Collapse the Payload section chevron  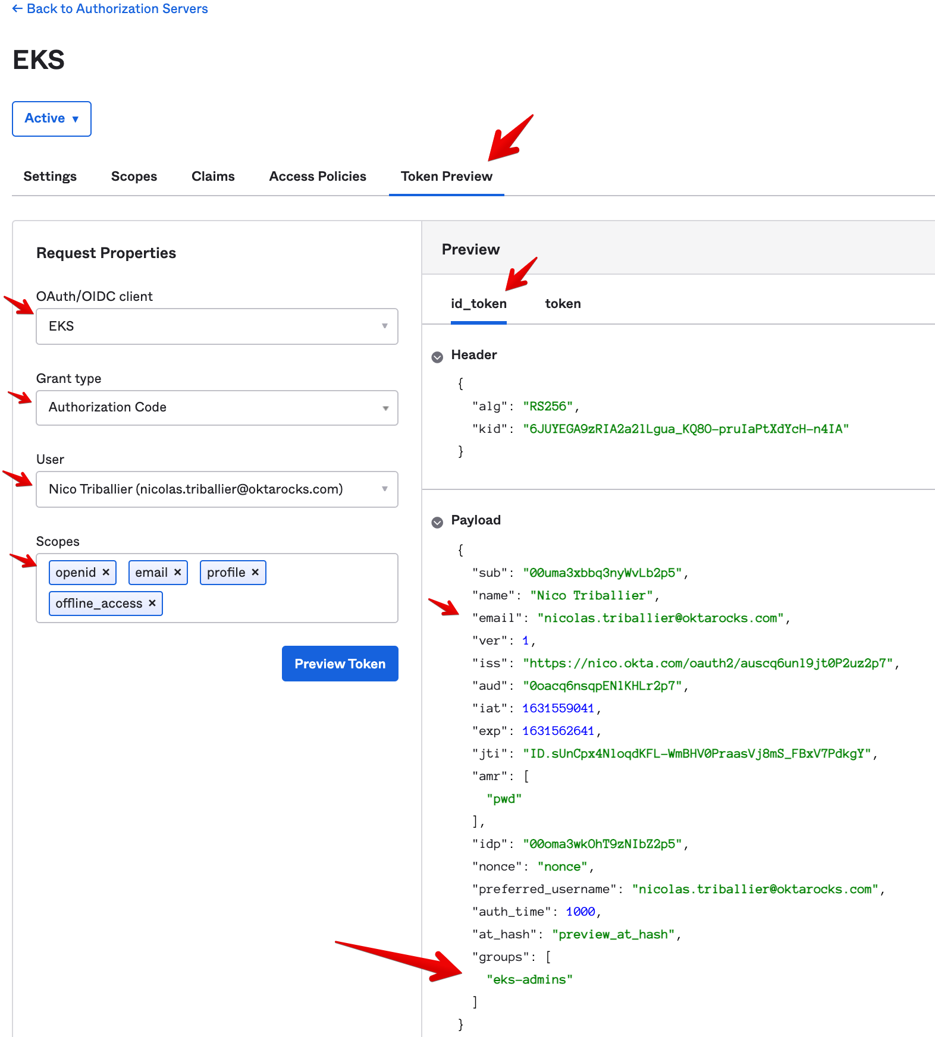pos(437,522)
